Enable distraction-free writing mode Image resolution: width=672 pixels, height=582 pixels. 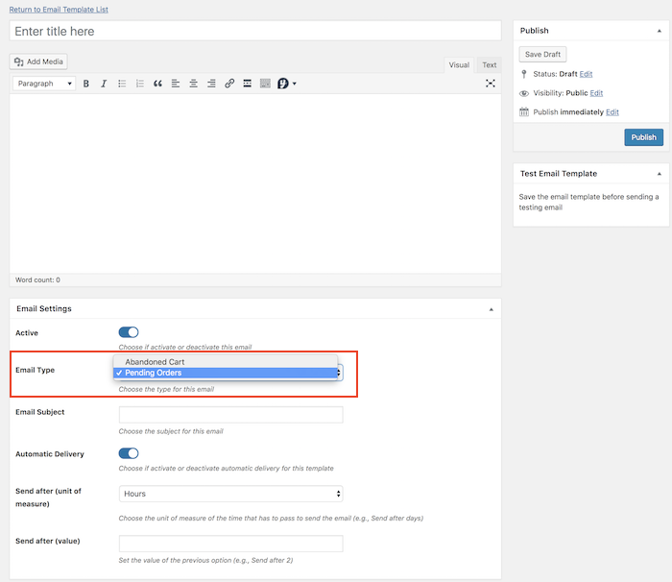click(x=491, y=84)
